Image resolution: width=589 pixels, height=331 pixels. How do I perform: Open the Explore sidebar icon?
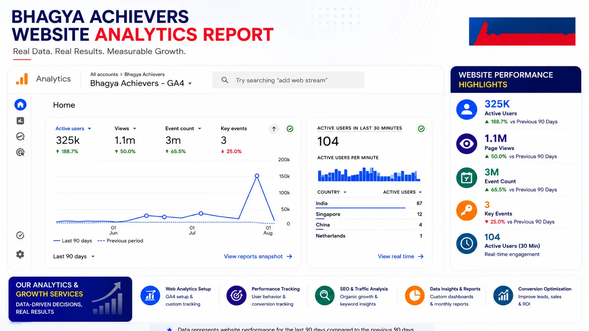pyautogui.click(x=20, y=136)
